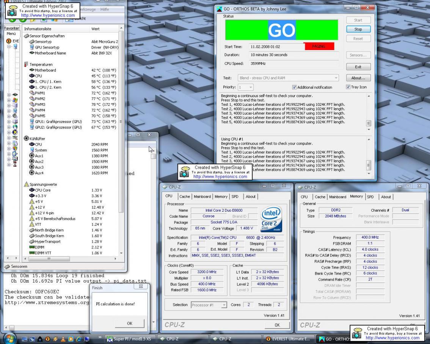
Task: Switch to About tab in right CPU-Z window
Action: click(x=386, y=197)
